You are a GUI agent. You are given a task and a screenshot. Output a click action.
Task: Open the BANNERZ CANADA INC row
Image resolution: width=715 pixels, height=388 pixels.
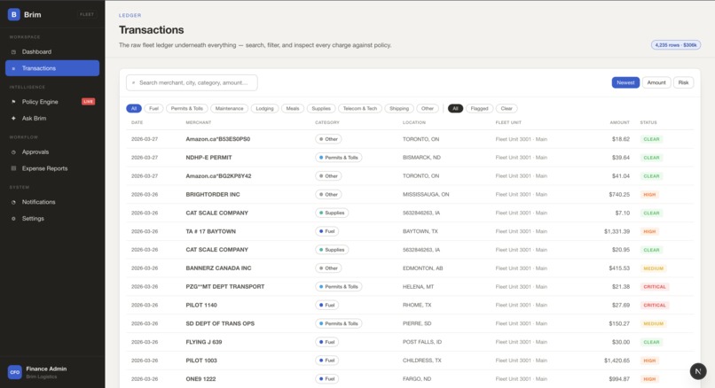point(410,268)
